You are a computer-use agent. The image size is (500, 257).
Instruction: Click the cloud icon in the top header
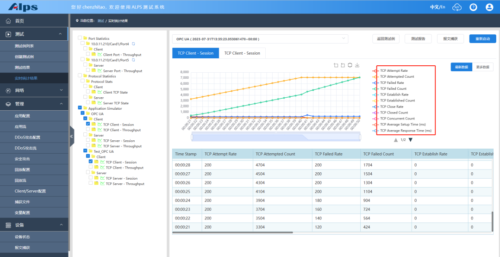tap(457, 7)
